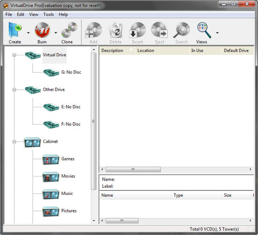Open the Burn dropdown arrow
The image size is (258, 235).
pos(56,33)
